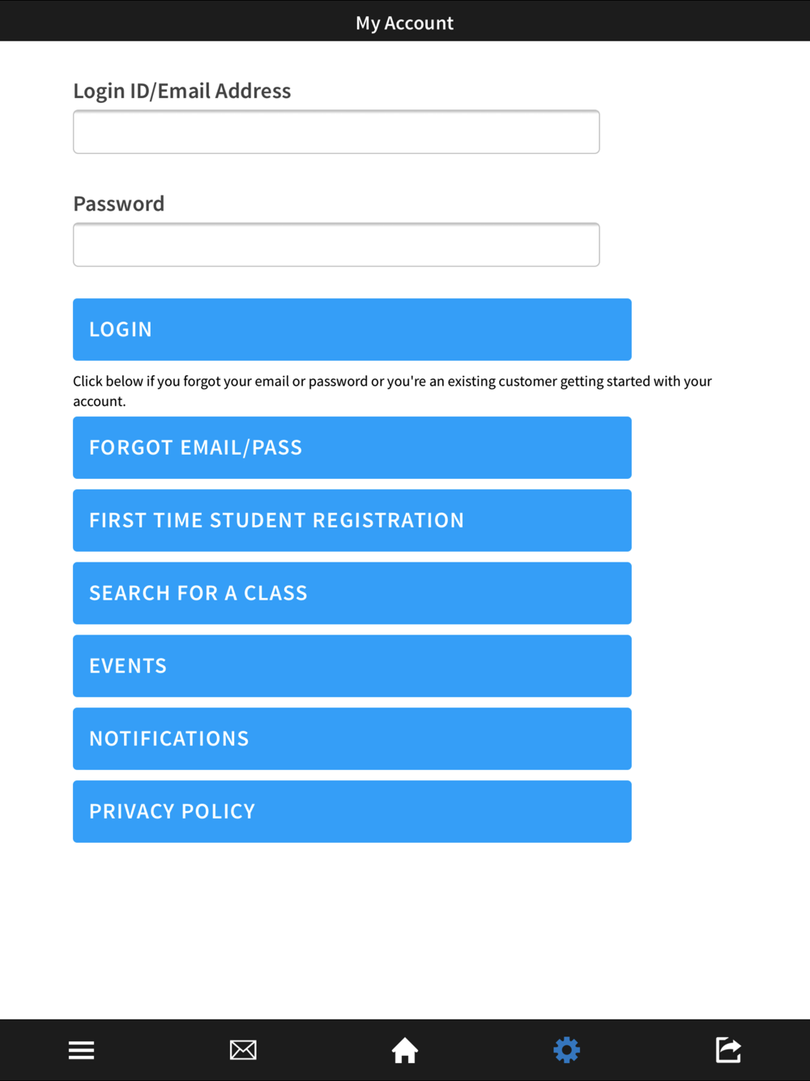Open SEARCH FOR A CLASS

352,593
